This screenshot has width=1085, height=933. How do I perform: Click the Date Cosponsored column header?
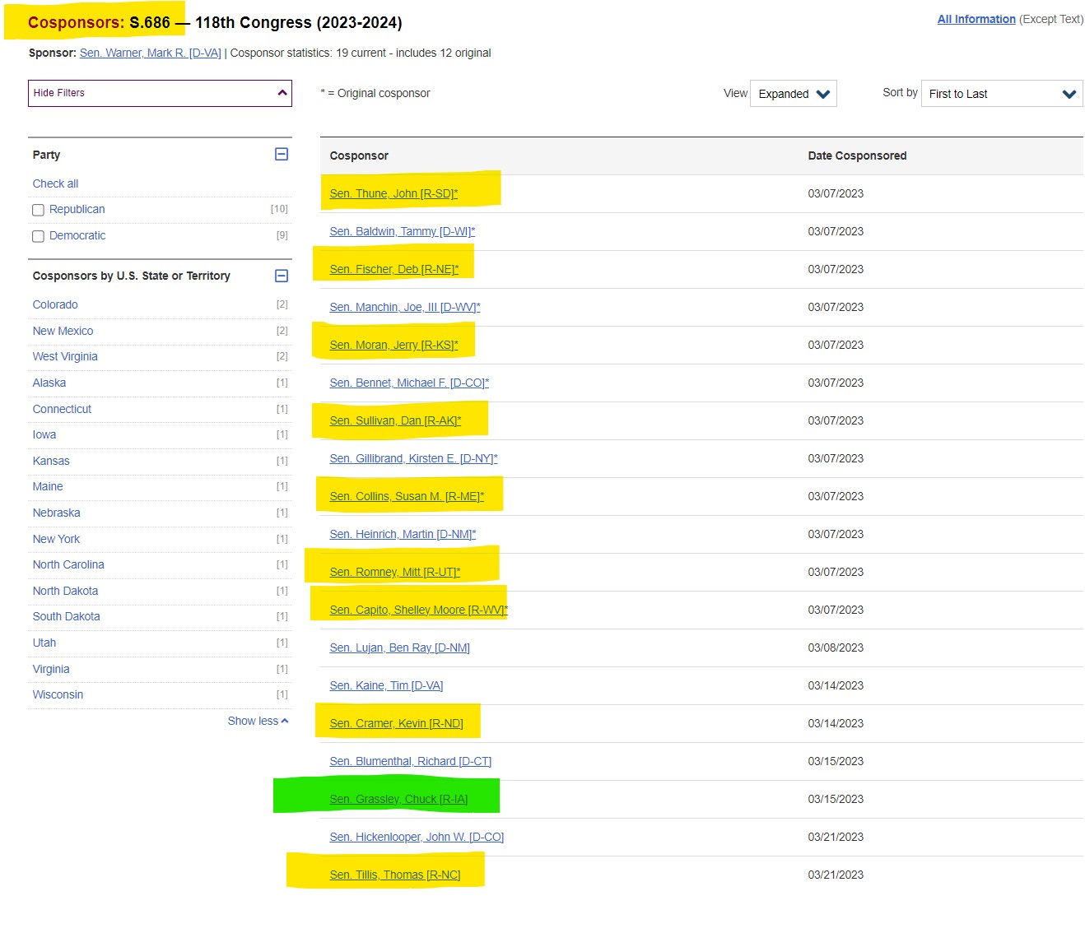pyautogui.click(x=857, y=155)
